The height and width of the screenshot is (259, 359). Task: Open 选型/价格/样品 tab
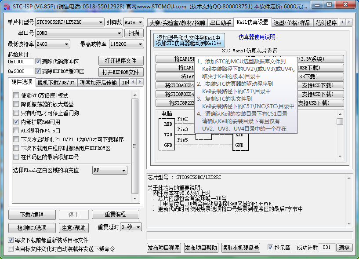pyautogui.click(x=292, y=23)
